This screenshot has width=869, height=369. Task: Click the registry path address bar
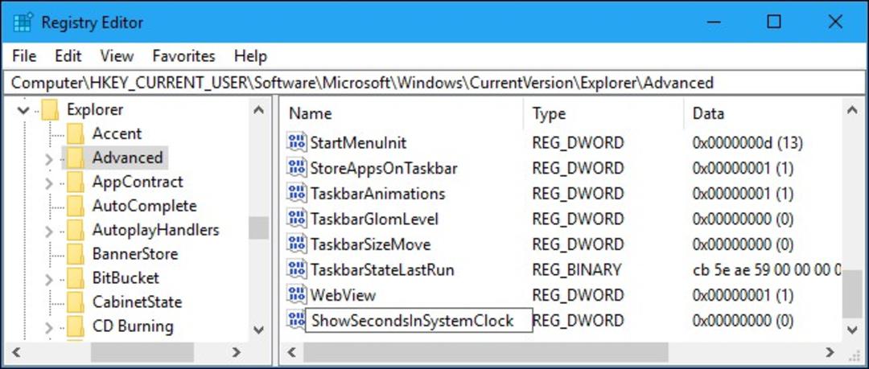pyautogui.click(x=434, y=83)
